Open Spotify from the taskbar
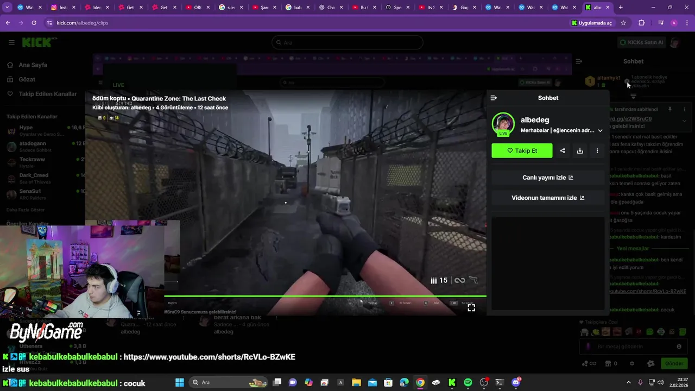Screen dimensions: 695x391 468,382
